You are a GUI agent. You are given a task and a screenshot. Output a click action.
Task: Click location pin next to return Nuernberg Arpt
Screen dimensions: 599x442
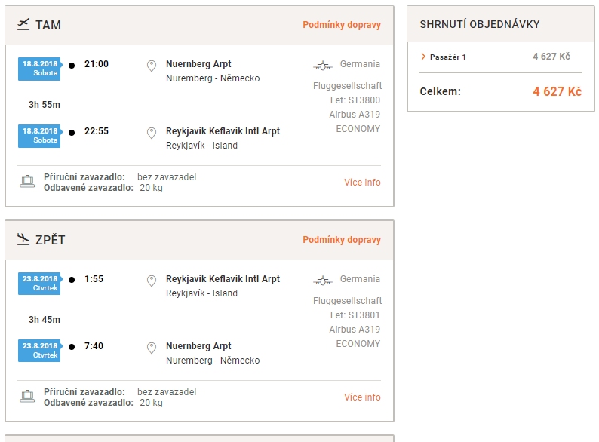click(152, 348)
